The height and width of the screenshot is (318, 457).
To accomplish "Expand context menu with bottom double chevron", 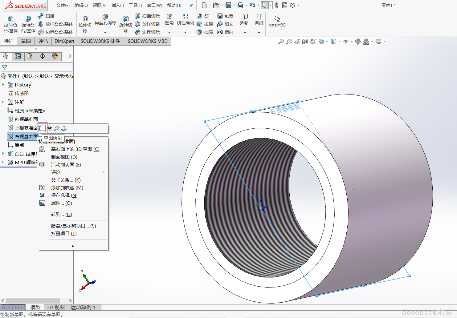I will pyautogui.click(x=73, y=246).
